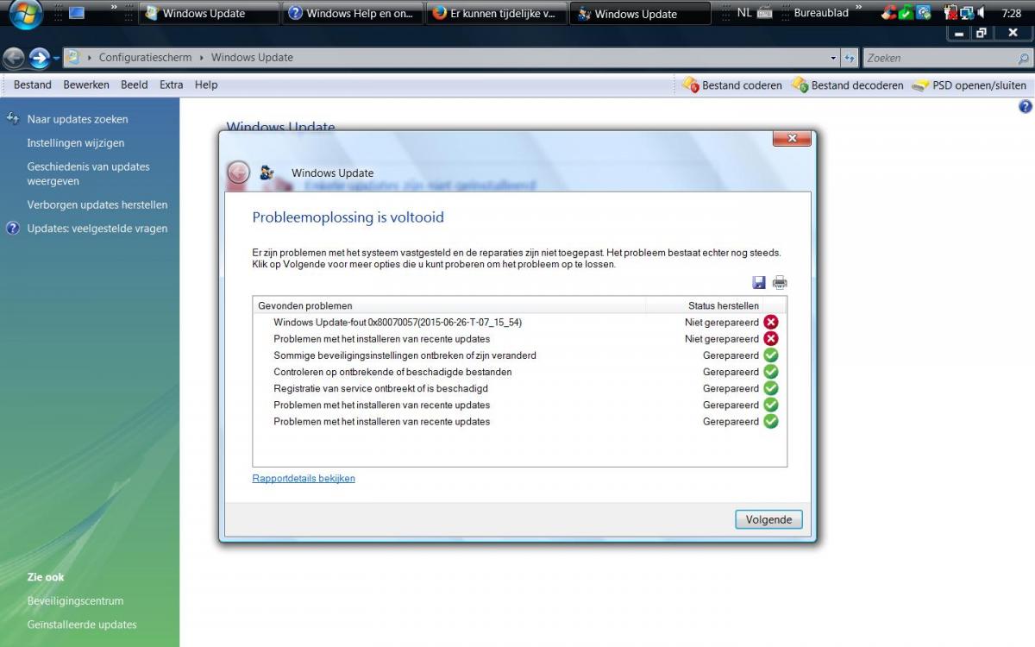Go forward with the Explorer forward arrow

[x=40, y=58]
